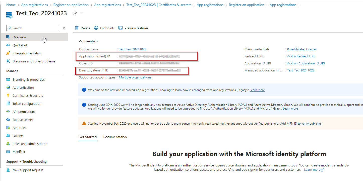
Task: Navigate to Home in breadcrumb
Action: (x=11, y=5)
